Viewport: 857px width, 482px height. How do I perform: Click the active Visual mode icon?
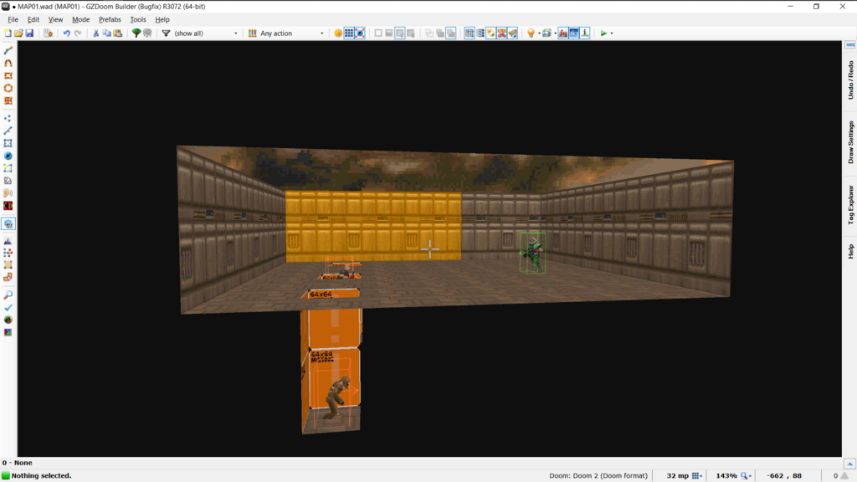8,223
